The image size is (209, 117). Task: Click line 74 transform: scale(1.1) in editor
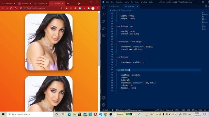coord(133,62)
